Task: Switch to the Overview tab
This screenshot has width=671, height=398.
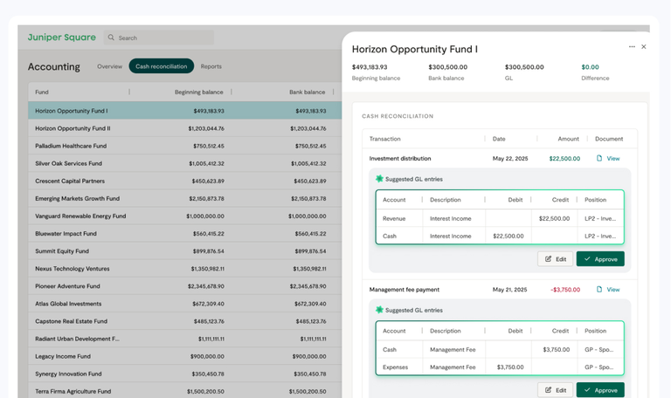Action: pyautogui.click(x=109, y=66)
